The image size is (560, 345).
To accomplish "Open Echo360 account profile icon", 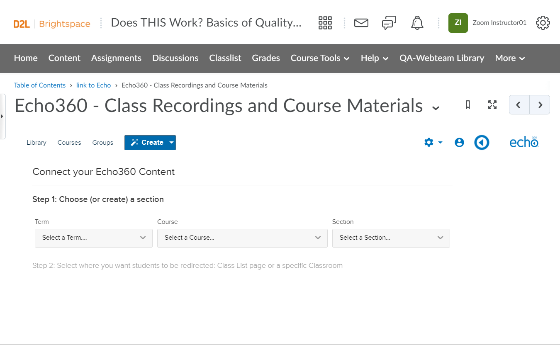I will [459, 142].
